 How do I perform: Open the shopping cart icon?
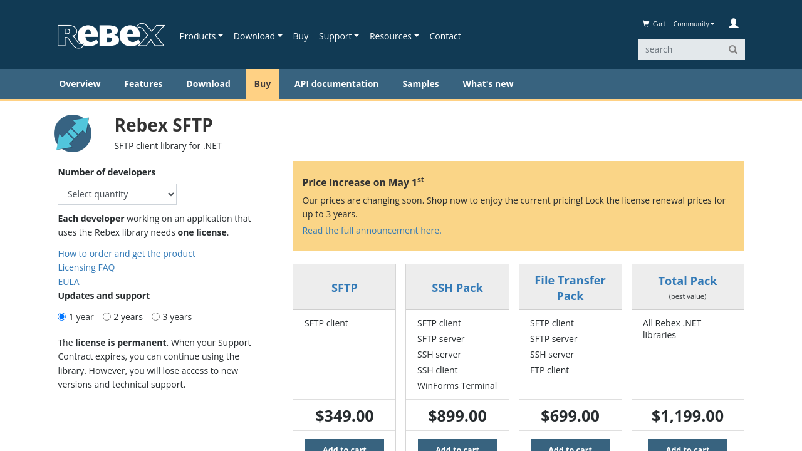(646, 24)
